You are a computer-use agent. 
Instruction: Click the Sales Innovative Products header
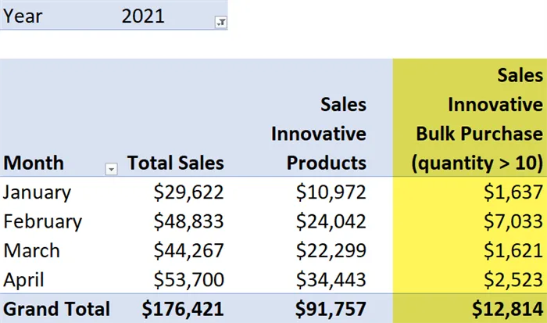[x=319, y=134]
